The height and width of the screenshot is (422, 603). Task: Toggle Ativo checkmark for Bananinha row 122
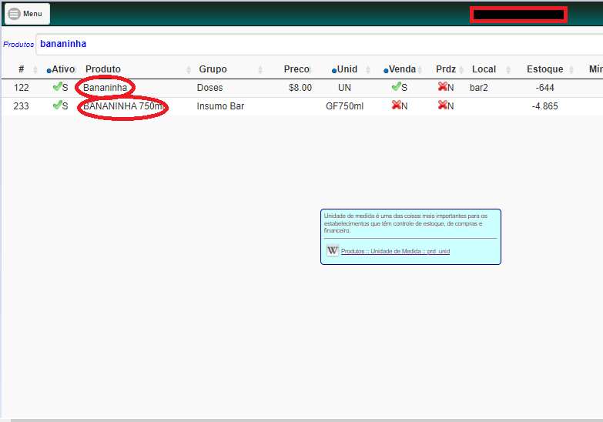pos(58,86)
